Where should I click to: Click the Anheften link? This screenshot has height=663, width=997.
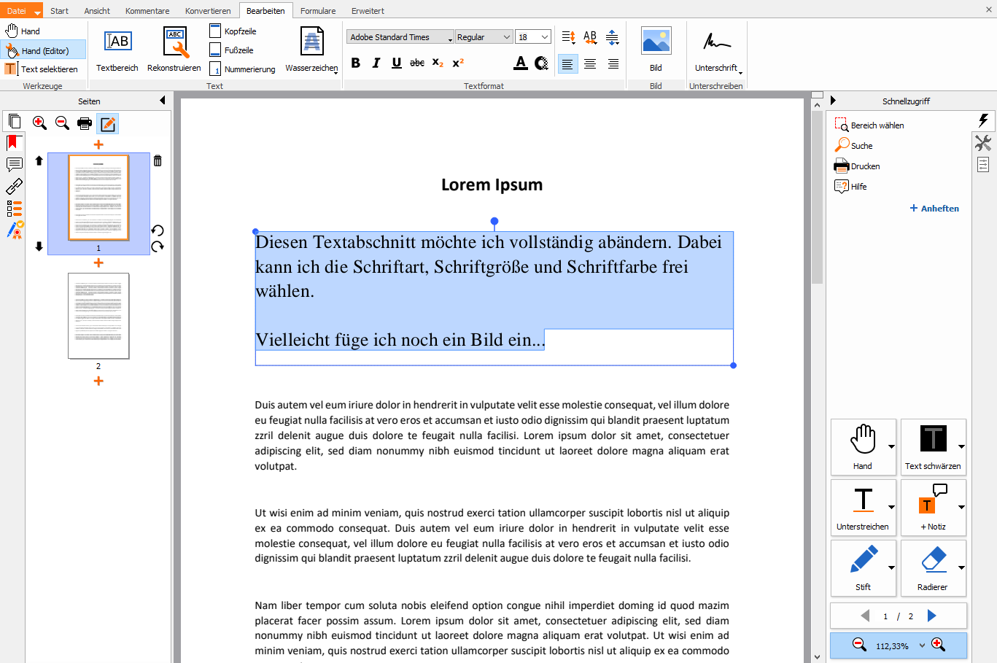[x=934, y=209]
